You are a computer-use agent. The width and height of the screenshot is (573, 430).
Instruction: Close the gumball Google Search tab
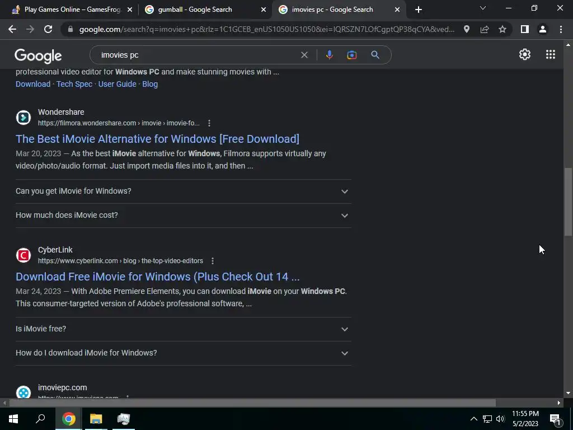pyautogui.click(x=264, y=10)
